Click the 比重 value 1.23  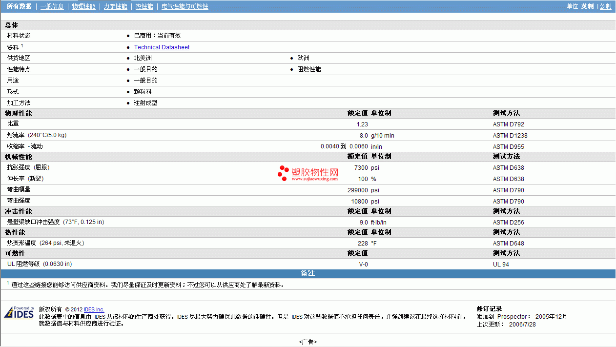coord(362,124)
